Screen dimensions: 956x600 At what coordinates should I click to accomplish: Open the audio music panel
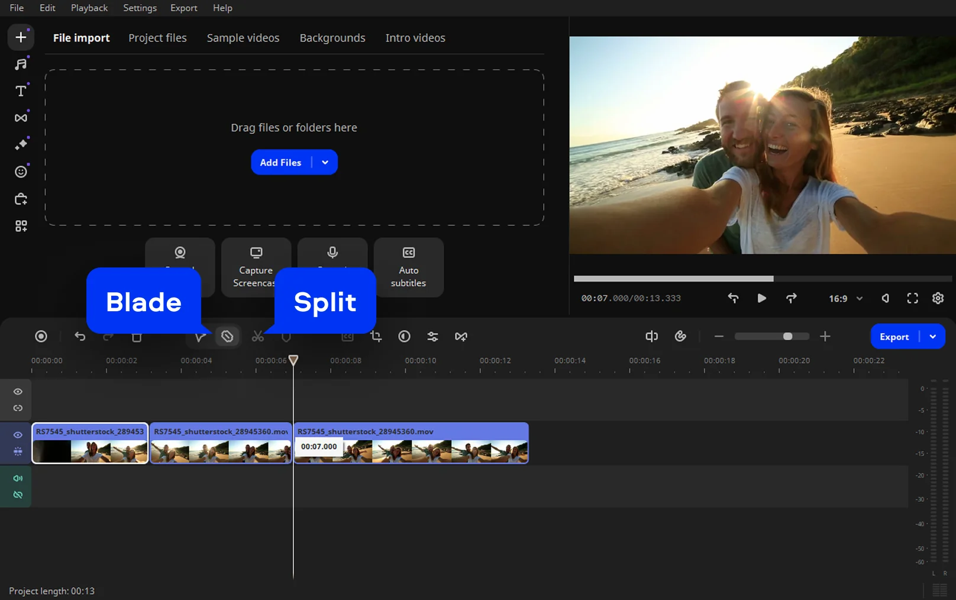pos(21,64)
